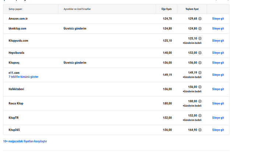Image resolution: width=254 pixels, height=152 pixels.
Task: Click '+Gönderim bedeli' in KitapTR row
Action: (x=192, y=120)
